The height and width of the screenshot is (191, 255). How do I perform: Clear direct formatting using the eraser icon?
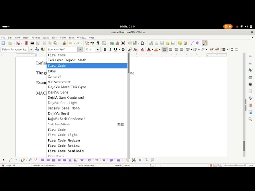(143, 49)
